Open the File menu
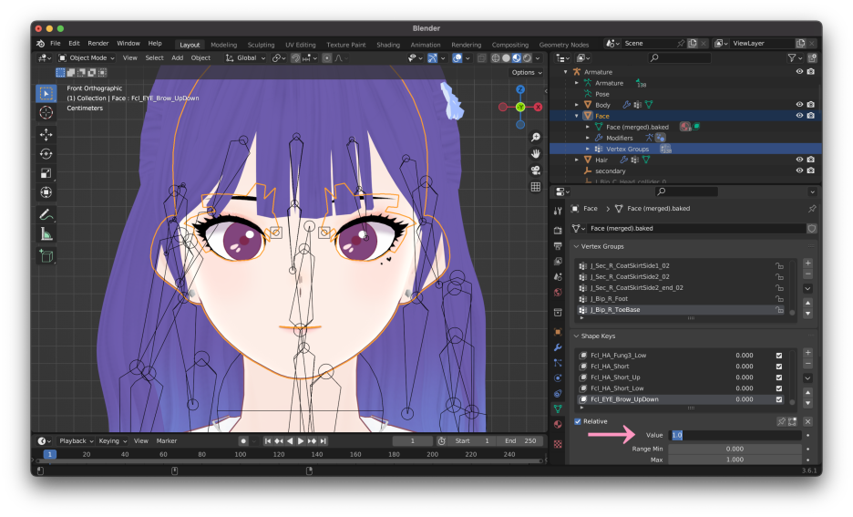853x517 pixels. click(56, 43)
